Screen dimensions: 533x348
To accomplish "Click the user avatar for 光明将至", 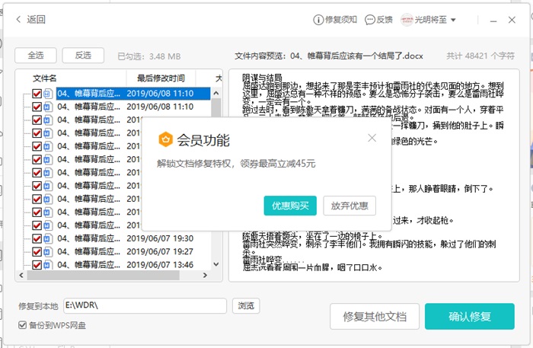I will 407,20.
